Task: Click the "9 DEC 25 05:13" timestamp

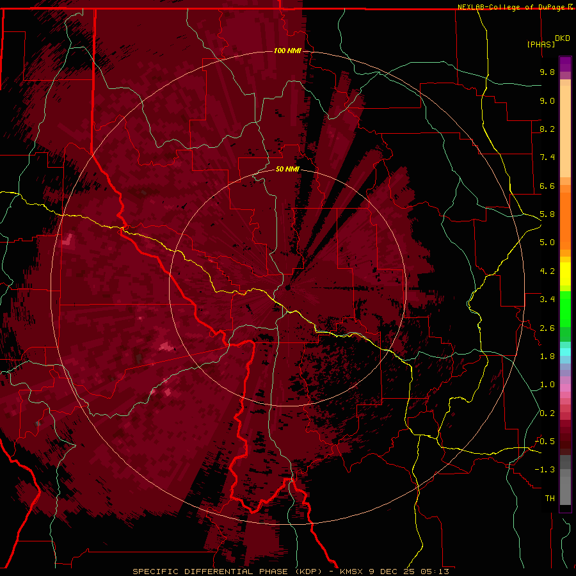Action: tap(408, 572)
